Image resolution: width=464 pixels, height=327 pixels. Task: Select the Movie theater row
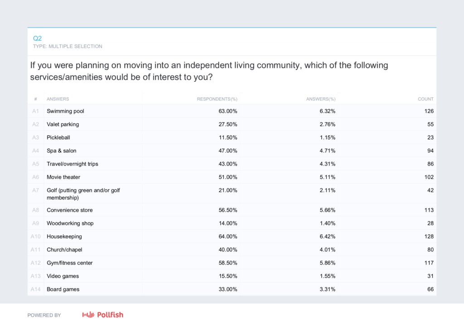(x=63, y=177)
